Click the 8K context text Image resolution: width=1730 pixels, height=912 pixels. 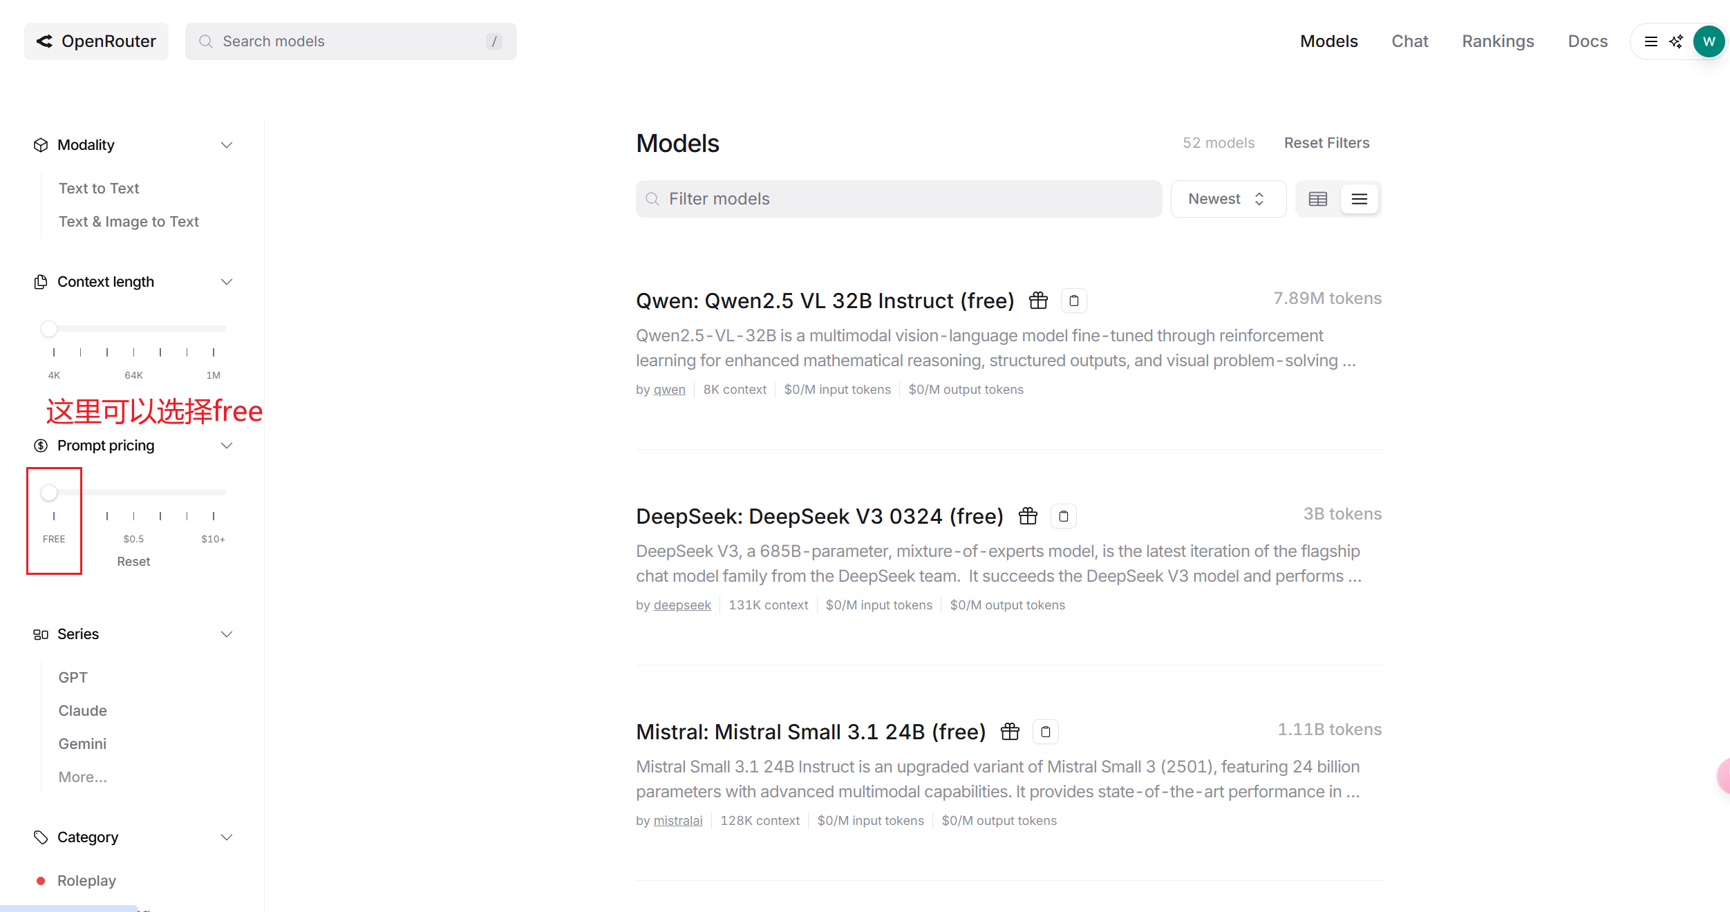pos(735,390)
